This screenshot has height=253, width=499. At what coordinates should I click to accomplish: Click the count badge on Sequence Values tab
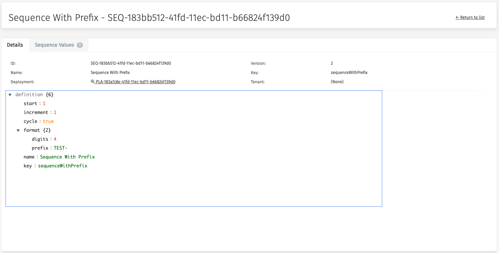coord(79,45)
